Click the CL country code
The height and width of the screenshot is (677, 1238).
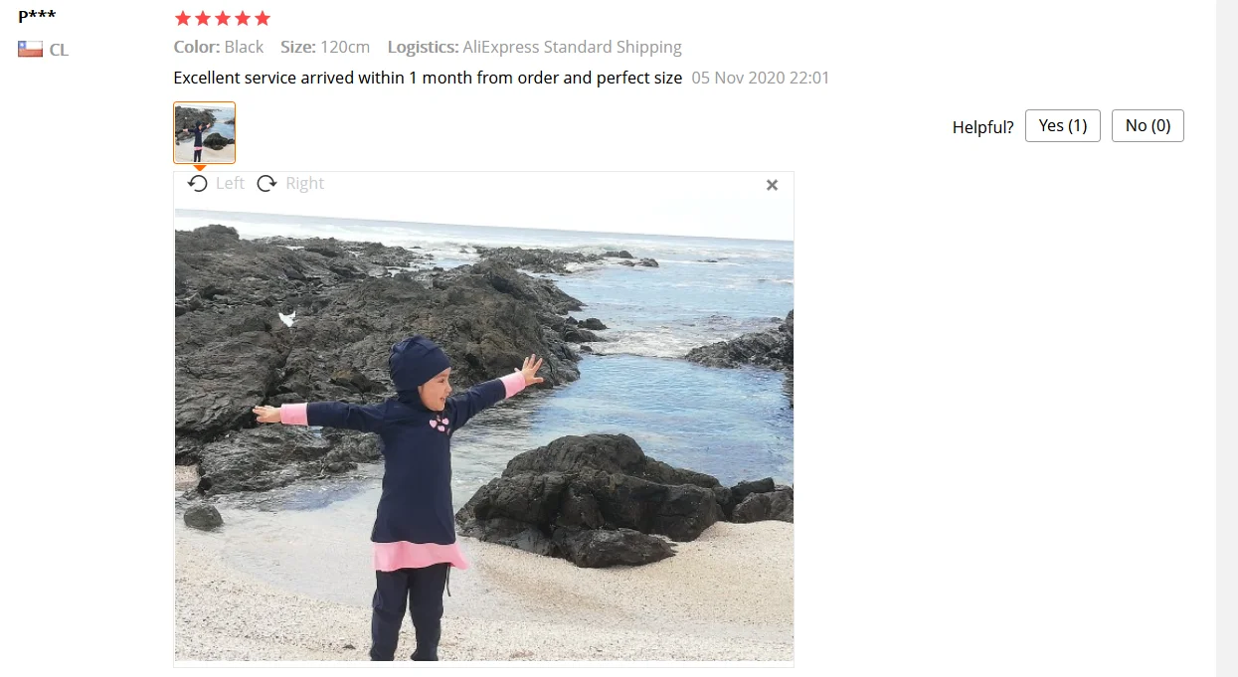(x=59, y=50)
